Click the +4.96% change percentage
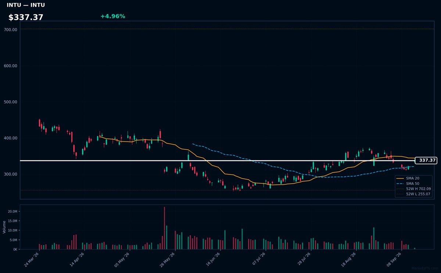Screen dimensions: 441x273 pos(112,16)
